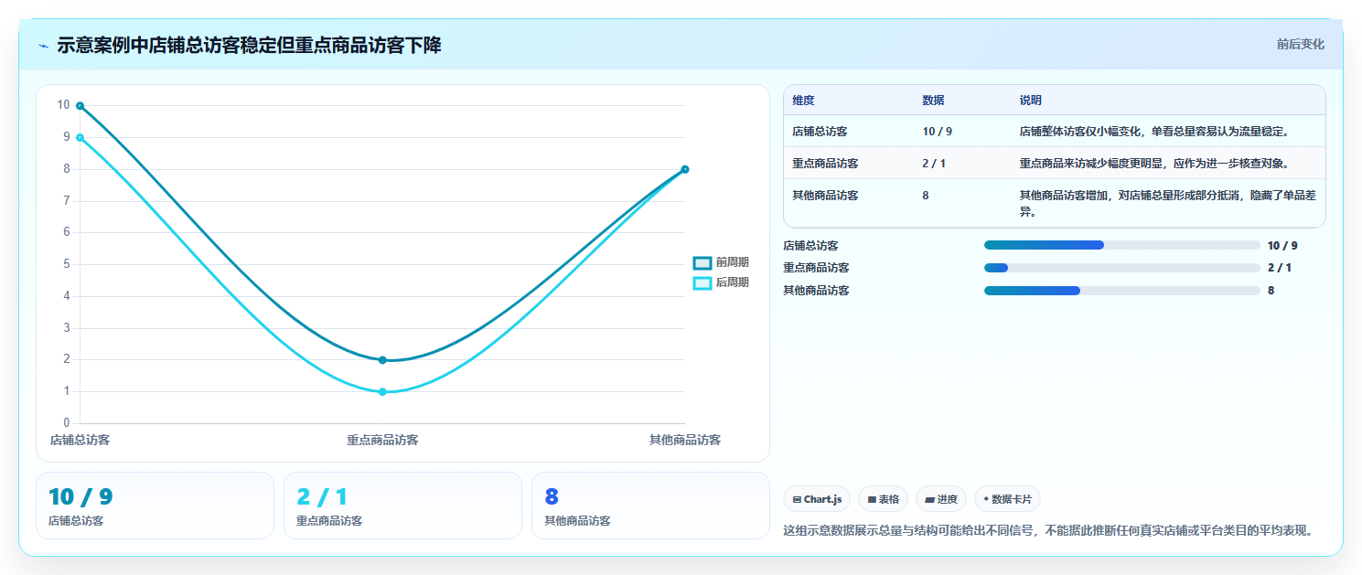The image size is (1362, 575).
Task: Click the 重点商品访客 x-axis label
Action: tap(382, 440)
